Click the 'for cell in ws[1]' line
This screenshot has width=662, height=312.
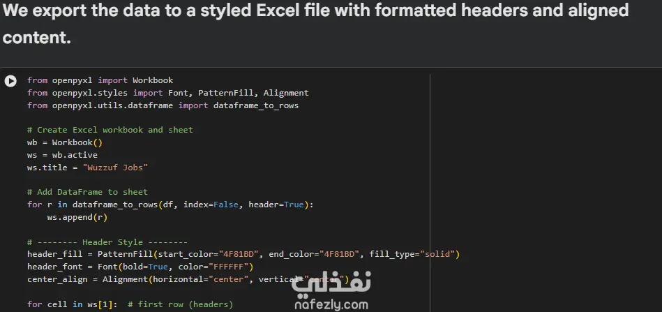tap(130, 304)
